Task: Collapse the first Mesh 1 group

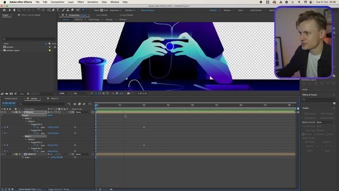Action: (x=23, y=118)
